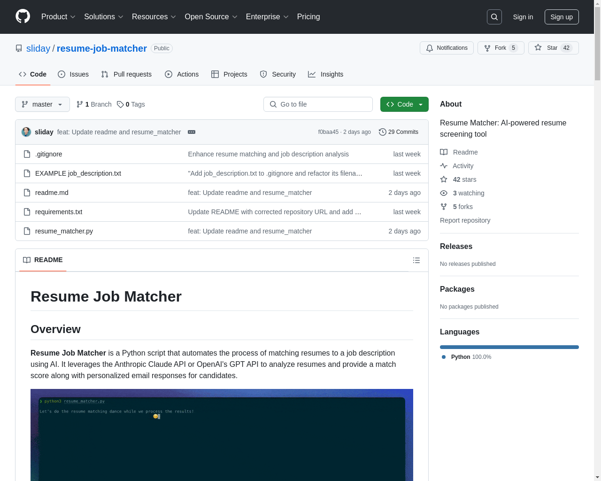Expand the Resources menu
The image size is (601, 481).
[154, 17]
